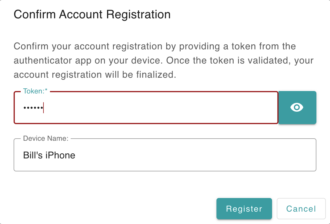Select the Device Name field
The height and width of the screenshot is (224, 330).
point(166,155)
